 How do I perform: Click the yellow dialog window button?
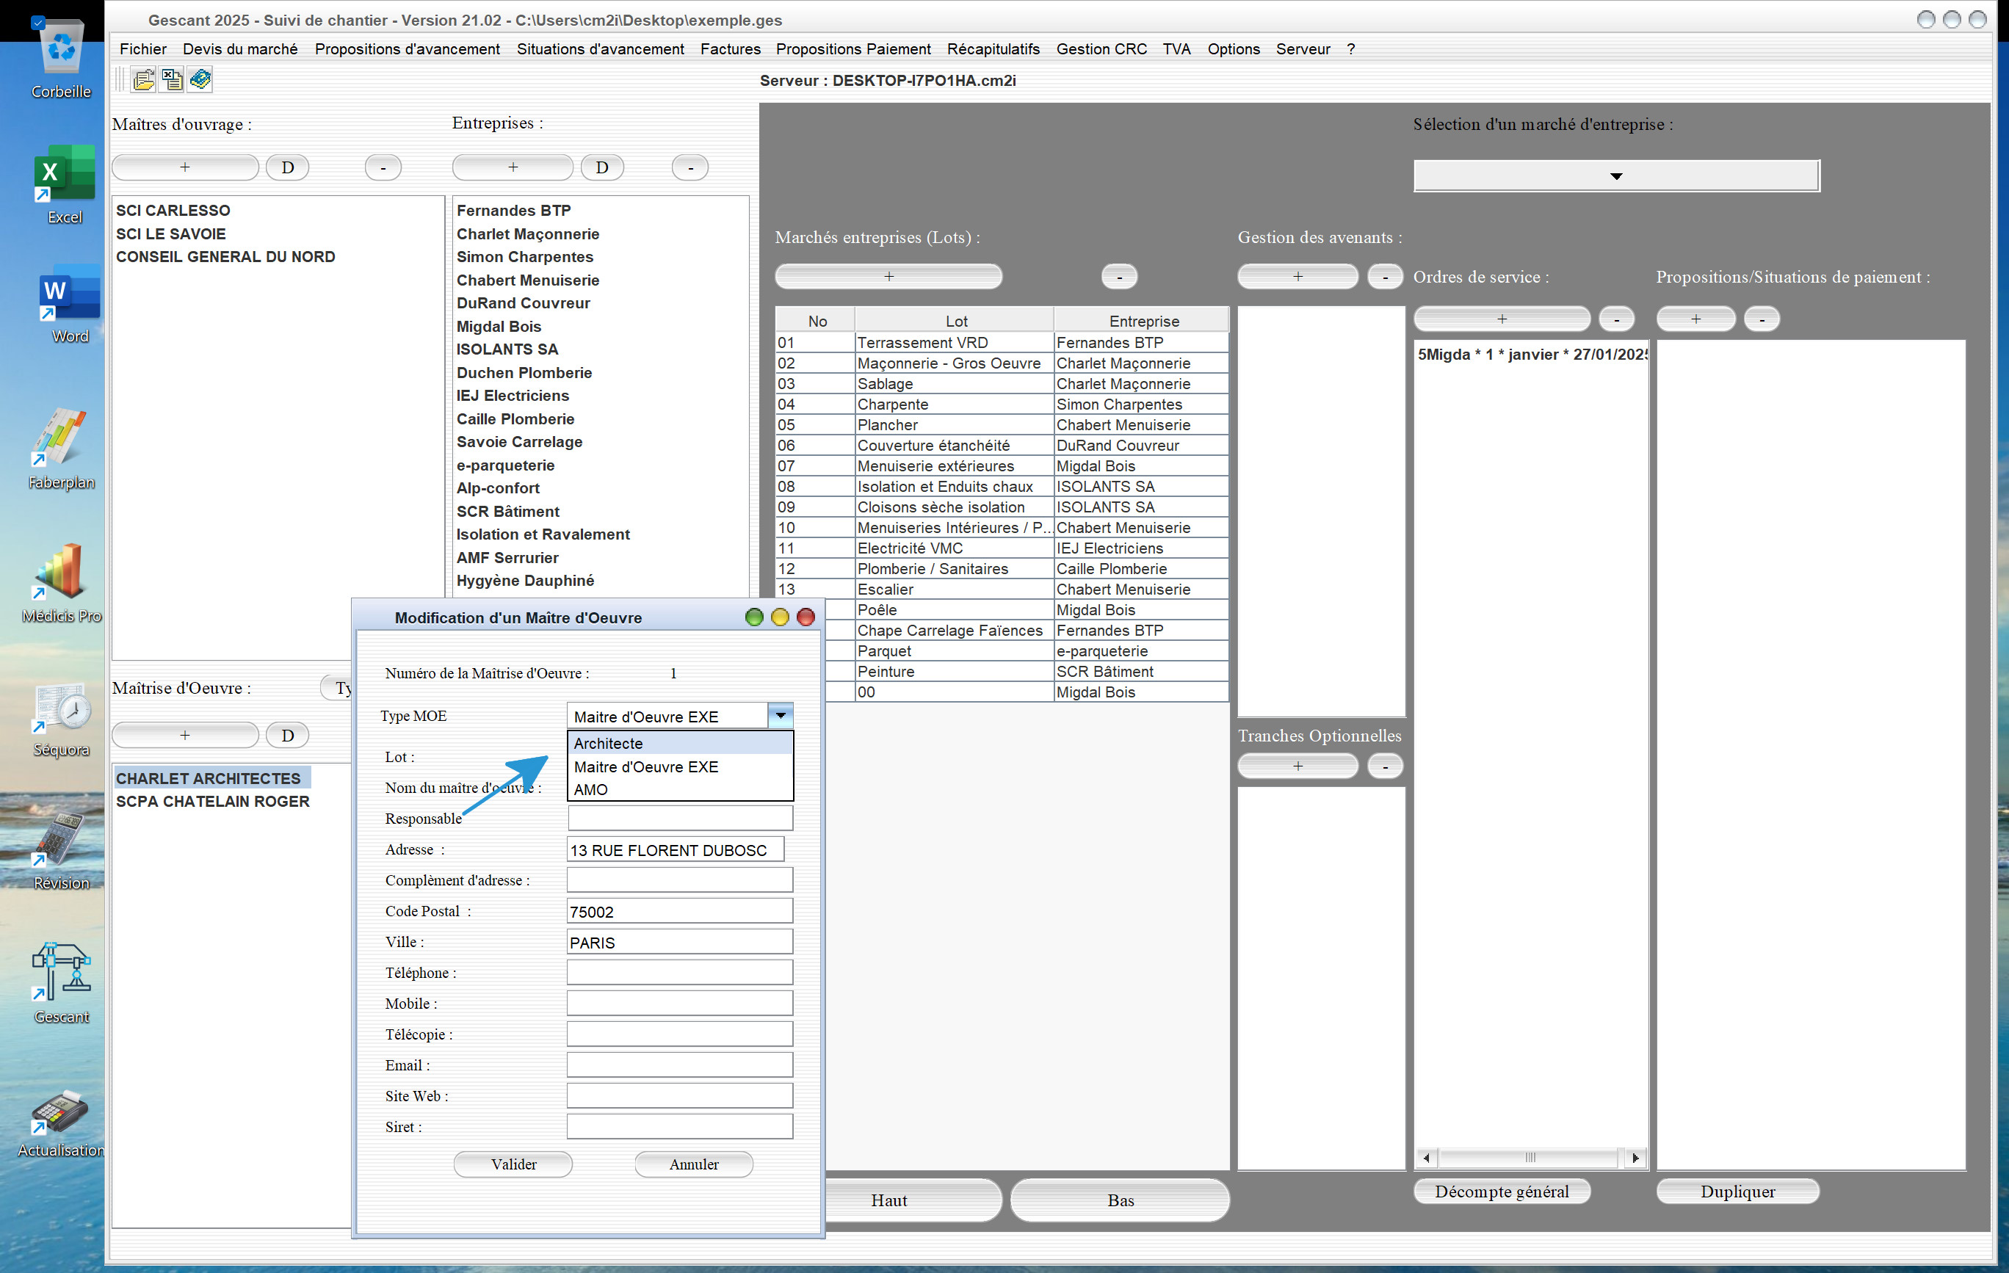[779, 617]
